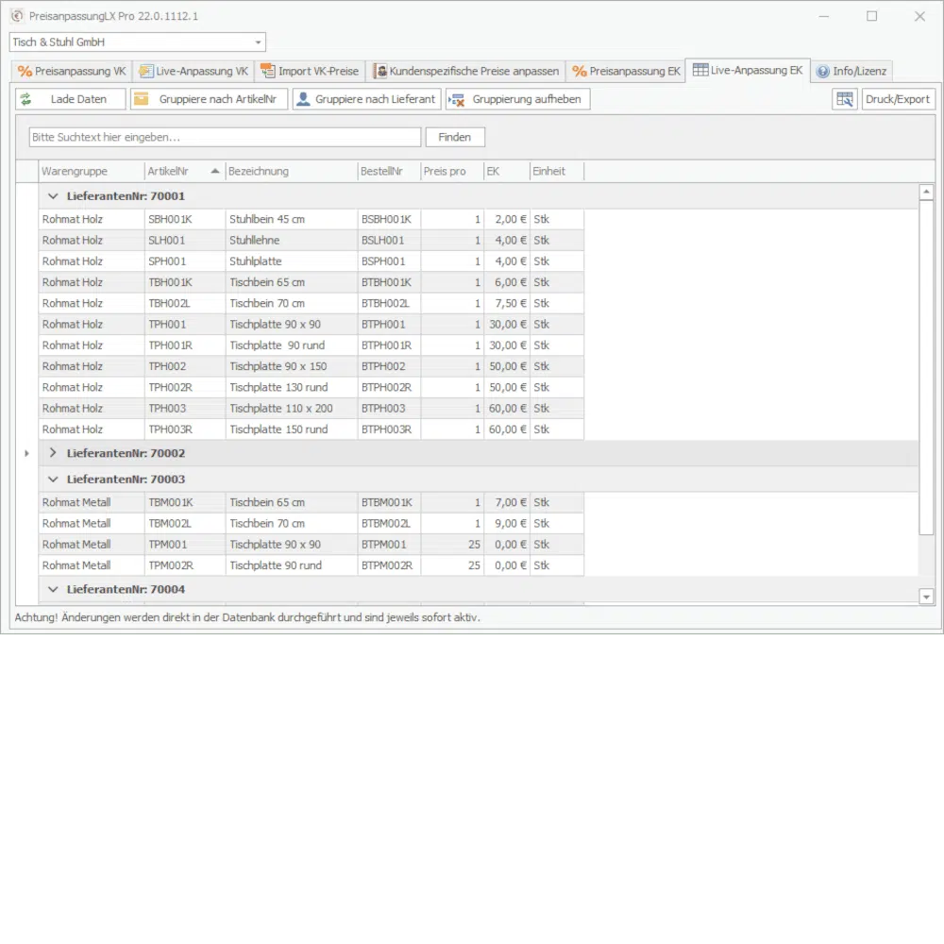Click the scroll down arrow of the grid
The height and width of the screenshot is (944, 944).
[x=926, y=597]
